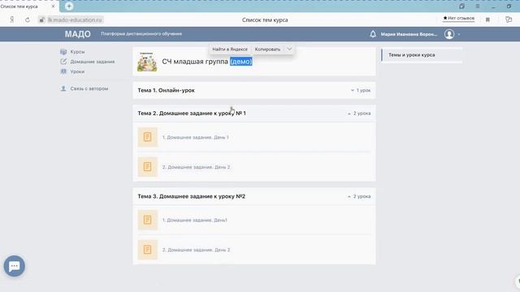520x292 pixels.
Task: Open lesson 1. Домашнее задание. День 1
Action: click(x=195, y=137)
